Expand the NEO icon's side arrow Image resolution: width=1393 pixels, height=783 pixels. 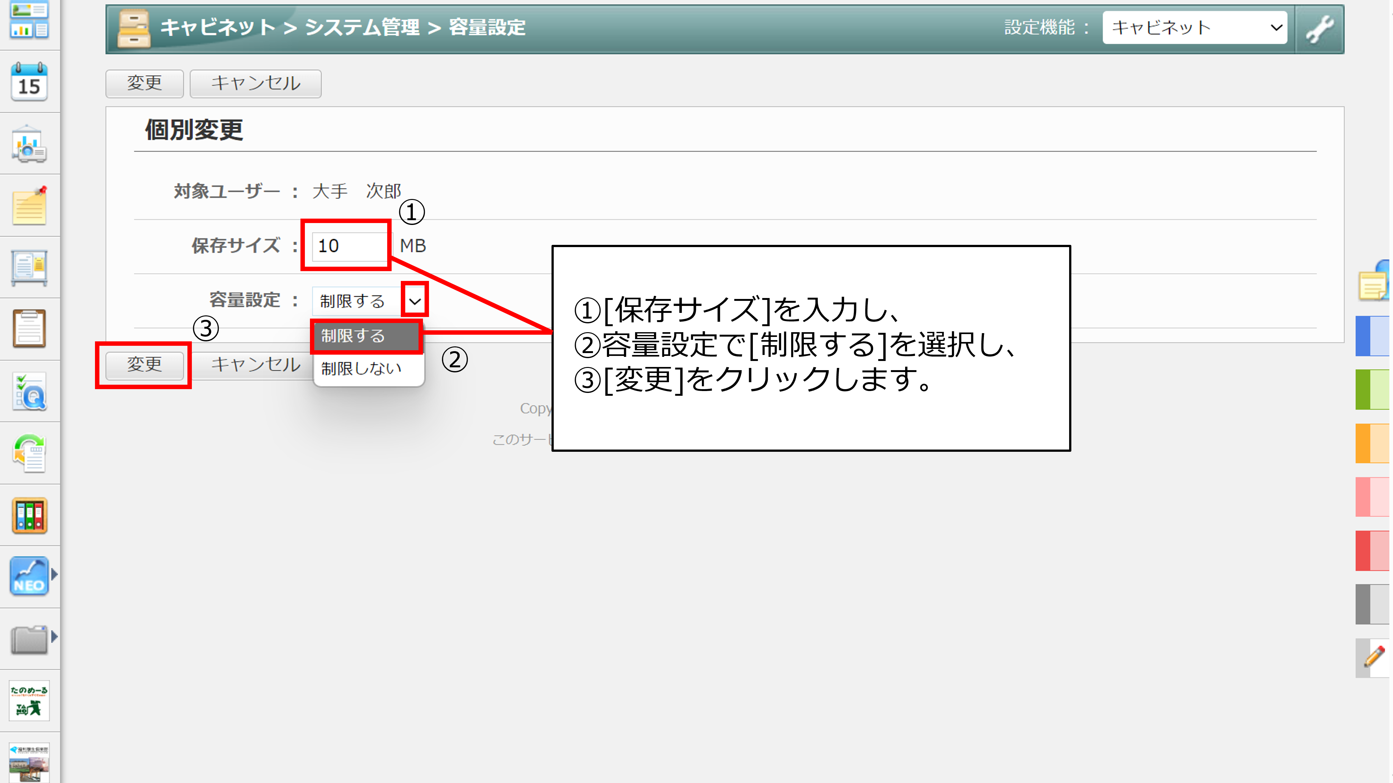[54, 575]
